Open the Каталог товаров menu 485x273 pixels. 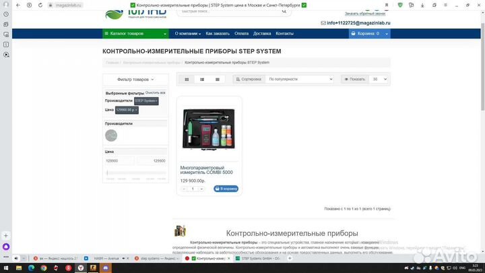point(135,33)
